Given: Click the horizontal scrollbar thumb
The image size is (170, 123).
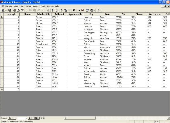Looking at the screenshot, I should 81,118.
